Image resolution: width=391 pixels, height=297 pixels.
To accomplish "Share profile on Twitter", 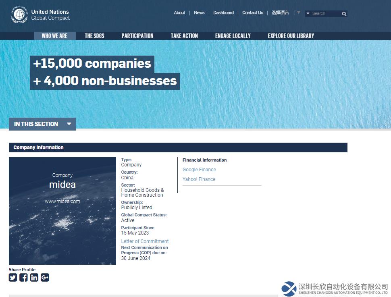I will click(x=13, y=277).
